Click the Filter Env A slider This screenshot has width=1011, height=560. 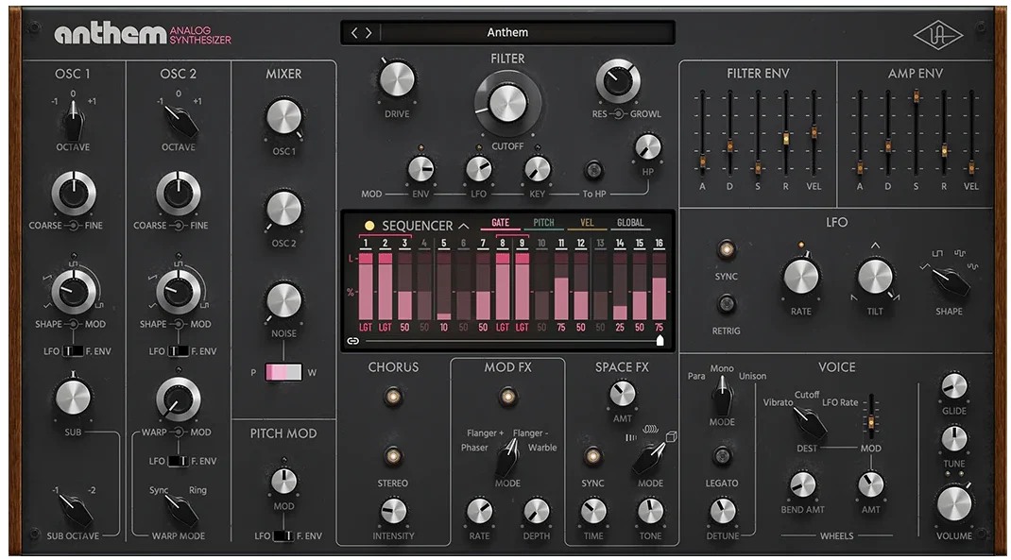click(x=702, y=160)
